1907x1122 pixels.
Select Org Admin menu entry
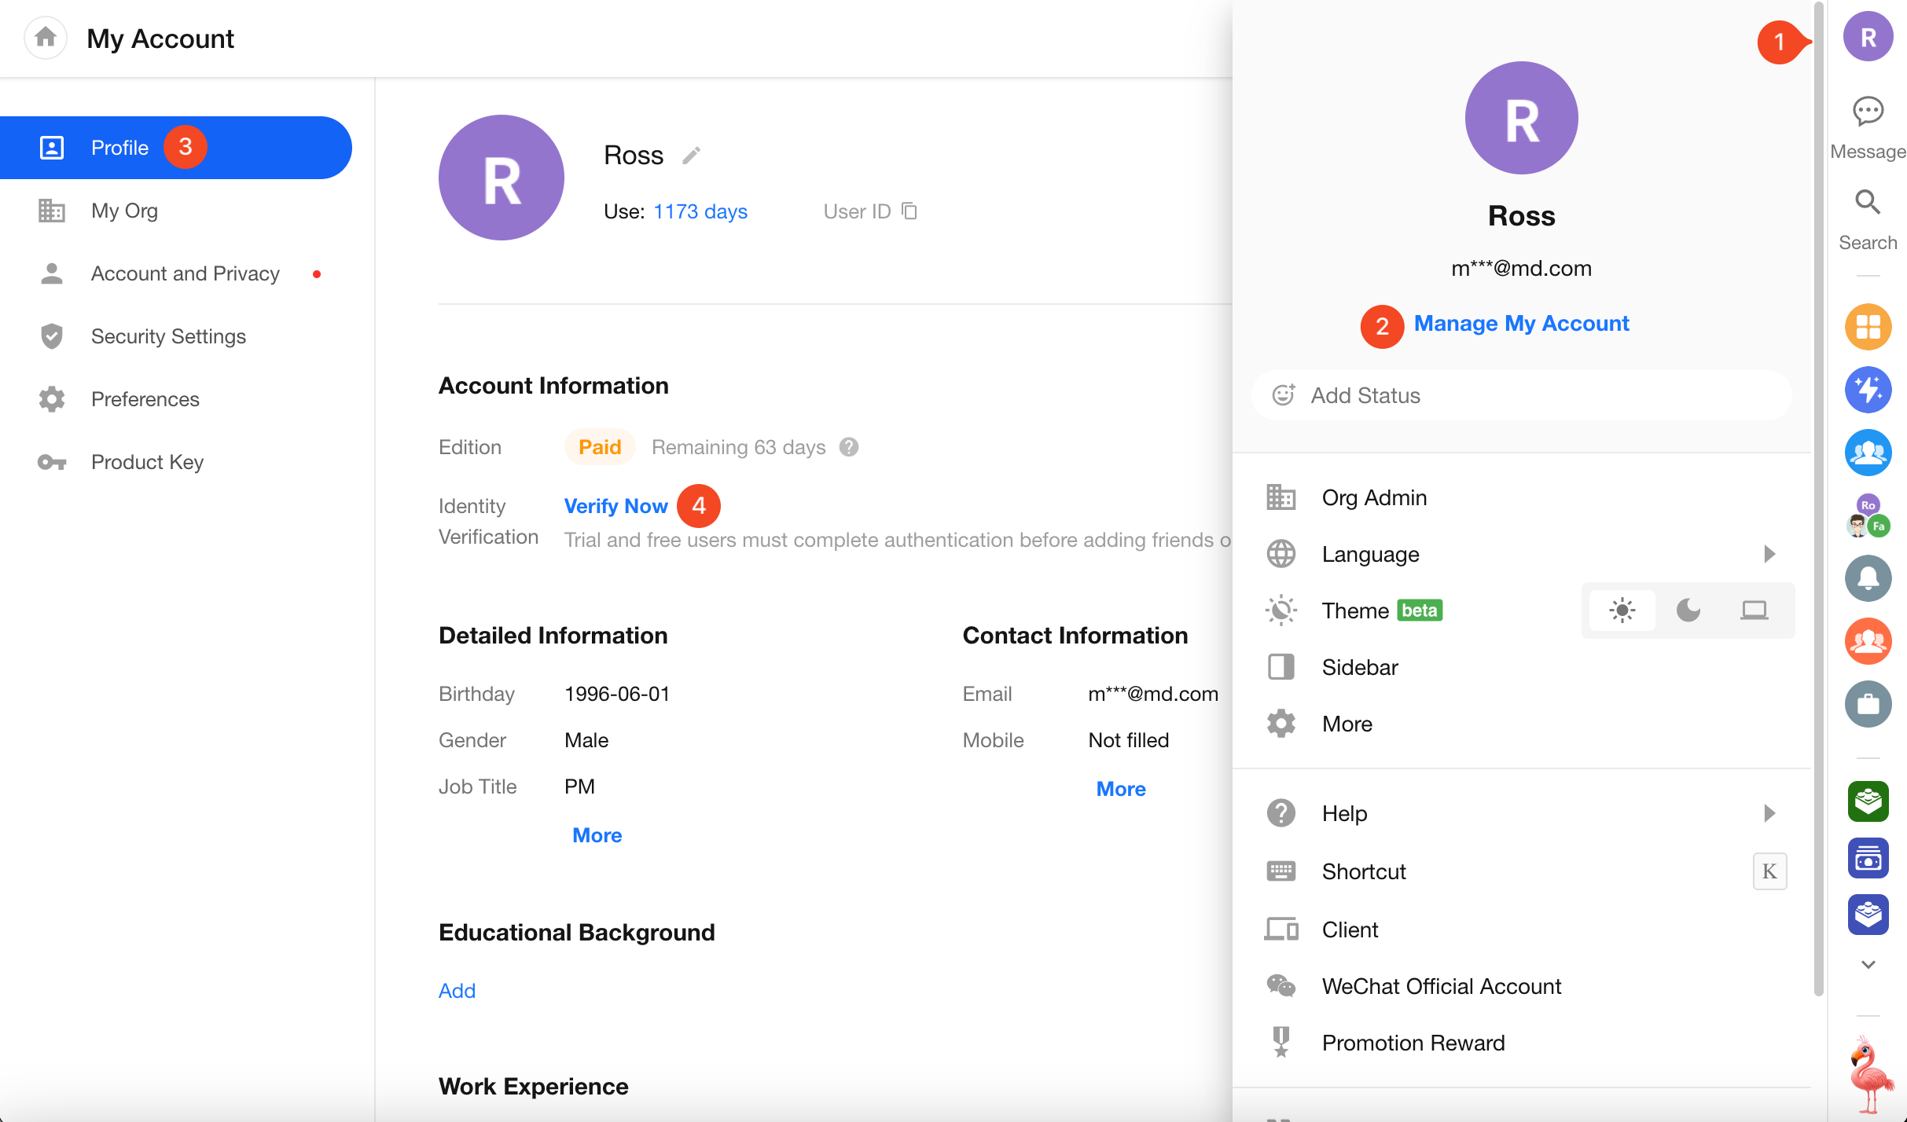1374,497
